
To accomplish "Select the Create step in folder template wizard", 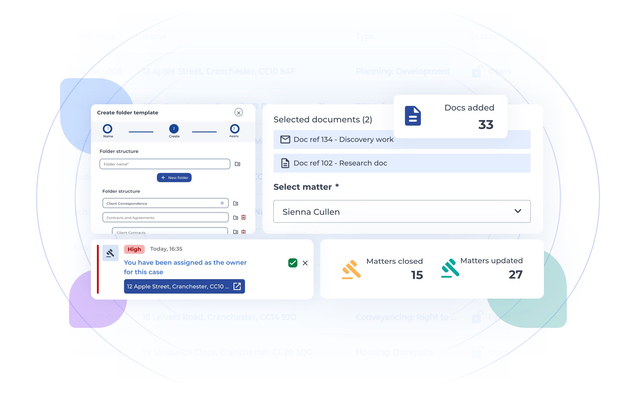I will click(x=174, y=129).
